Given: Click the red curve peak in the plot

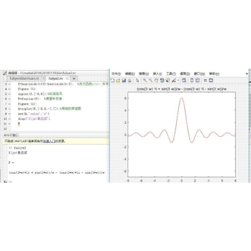Looking at the screenshot, I should click(x=182, y=98).
